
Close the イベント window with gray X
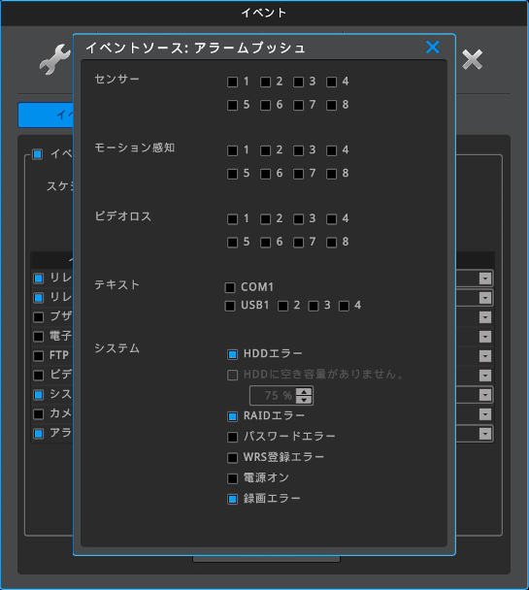[x=472, y=59]
